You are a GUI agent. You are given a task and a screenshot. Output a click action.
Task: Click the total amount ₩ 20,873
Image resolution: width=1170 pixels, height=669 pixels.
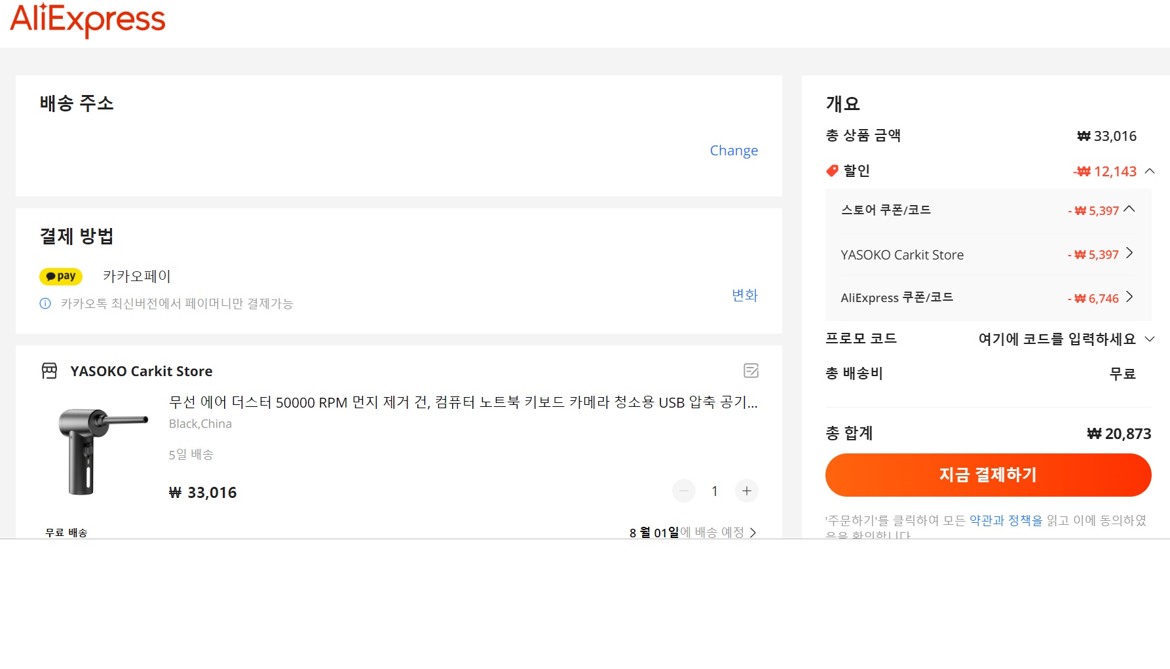pos(1119,434)
